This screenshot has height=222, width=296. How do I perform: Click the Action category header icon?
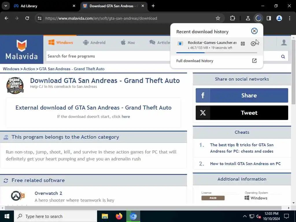pos(6,137)
